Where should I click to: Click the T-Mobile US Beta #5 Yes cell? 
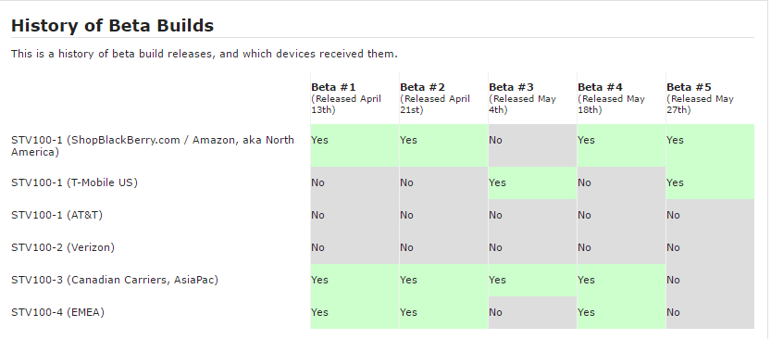(710, 182)
